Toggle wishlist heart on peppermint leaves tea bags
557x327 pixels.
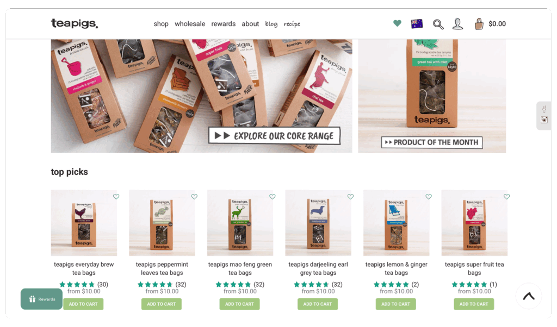pyautogui.click(x=194, y=197)
